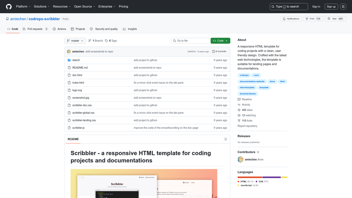
Task: Click the codrops topic tag
Action: pos(244,75)
